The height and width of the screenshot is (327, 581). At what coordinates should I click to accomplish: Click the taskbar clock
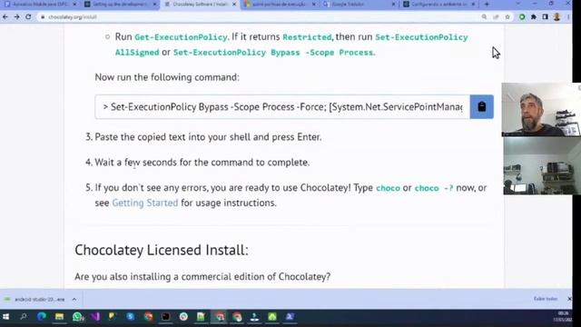563,317
